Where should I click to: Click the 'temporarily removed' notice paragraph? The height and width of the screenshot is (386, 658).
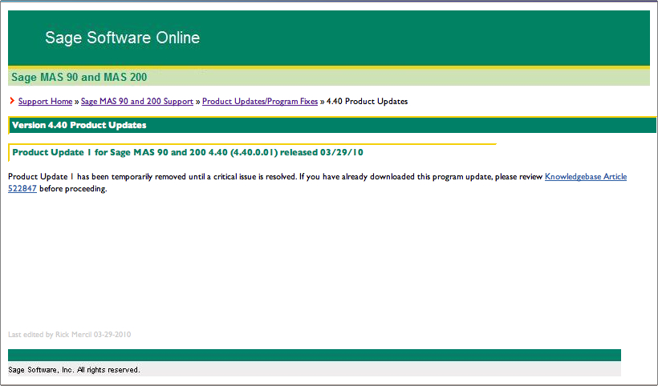(317, 183)
